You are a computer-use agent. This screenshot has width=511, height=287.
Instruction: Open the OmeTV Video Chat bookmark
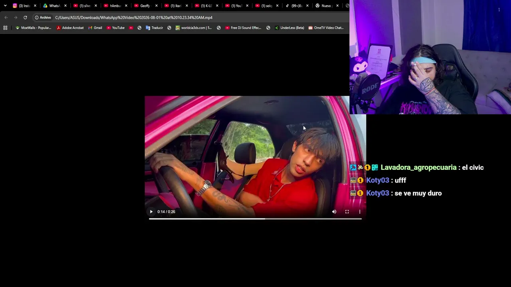click(326, 28)
